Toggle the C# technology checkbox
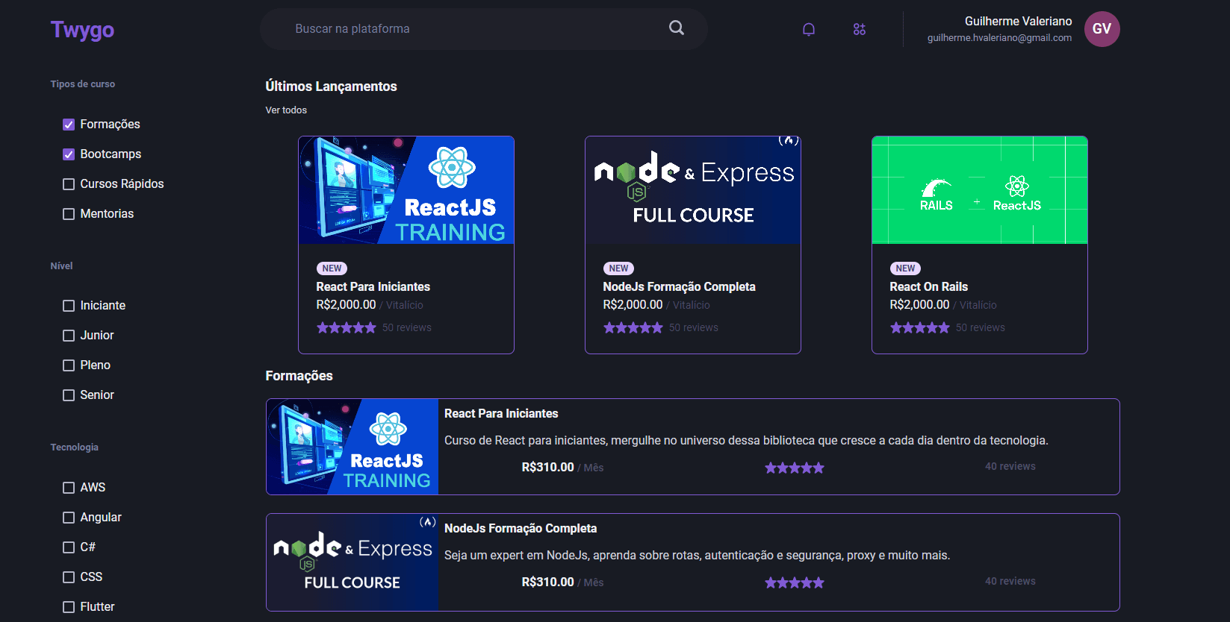Screen dimensions: 1230x622 (x=69, y=547)
